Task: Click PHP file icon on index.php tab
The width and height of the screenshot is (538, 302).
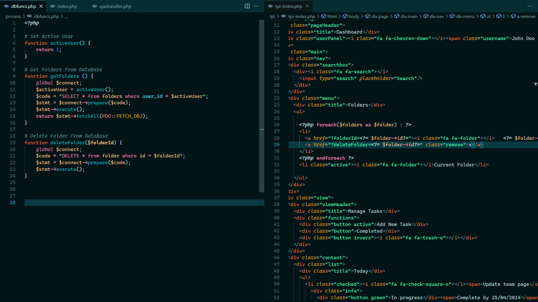Action: pyautogui.click(x=53, y=6)
